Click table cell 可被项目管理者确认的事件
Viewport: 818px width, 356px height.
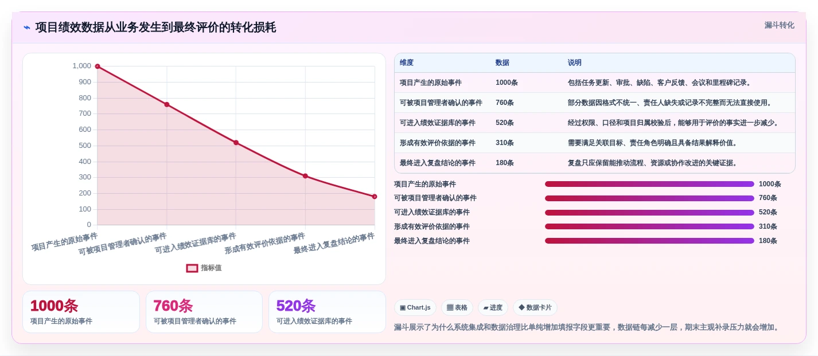pyautogui.click(x=441, y=103)
